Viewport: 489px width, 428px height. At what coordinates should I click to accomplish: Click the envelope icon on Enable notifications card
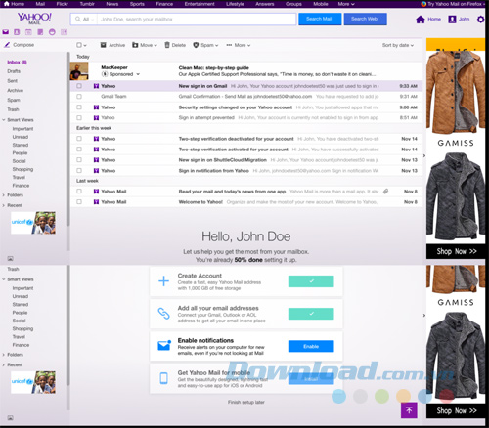coord(164,345)
